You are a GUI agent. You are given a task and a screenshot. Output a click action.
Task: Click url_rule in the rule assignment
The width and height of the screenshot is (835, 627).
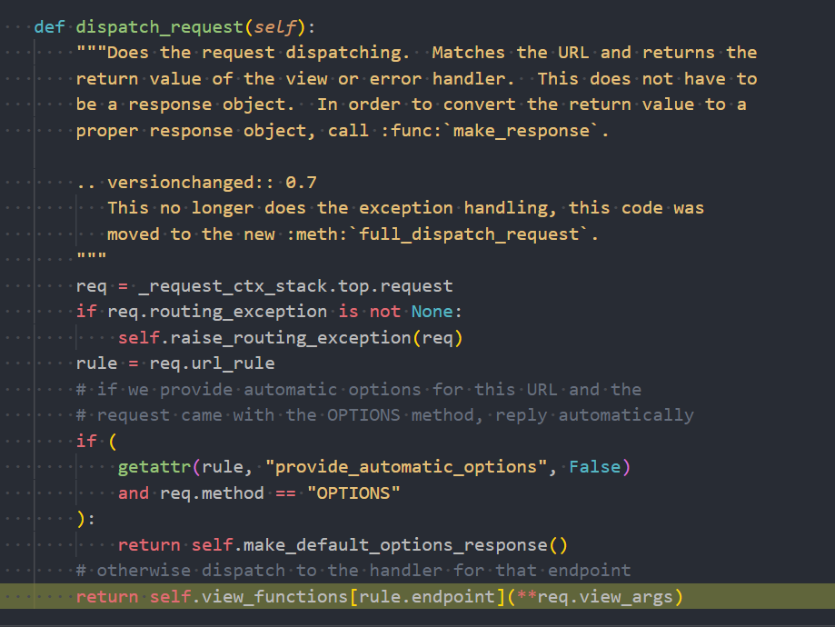(x=243, y=363)
